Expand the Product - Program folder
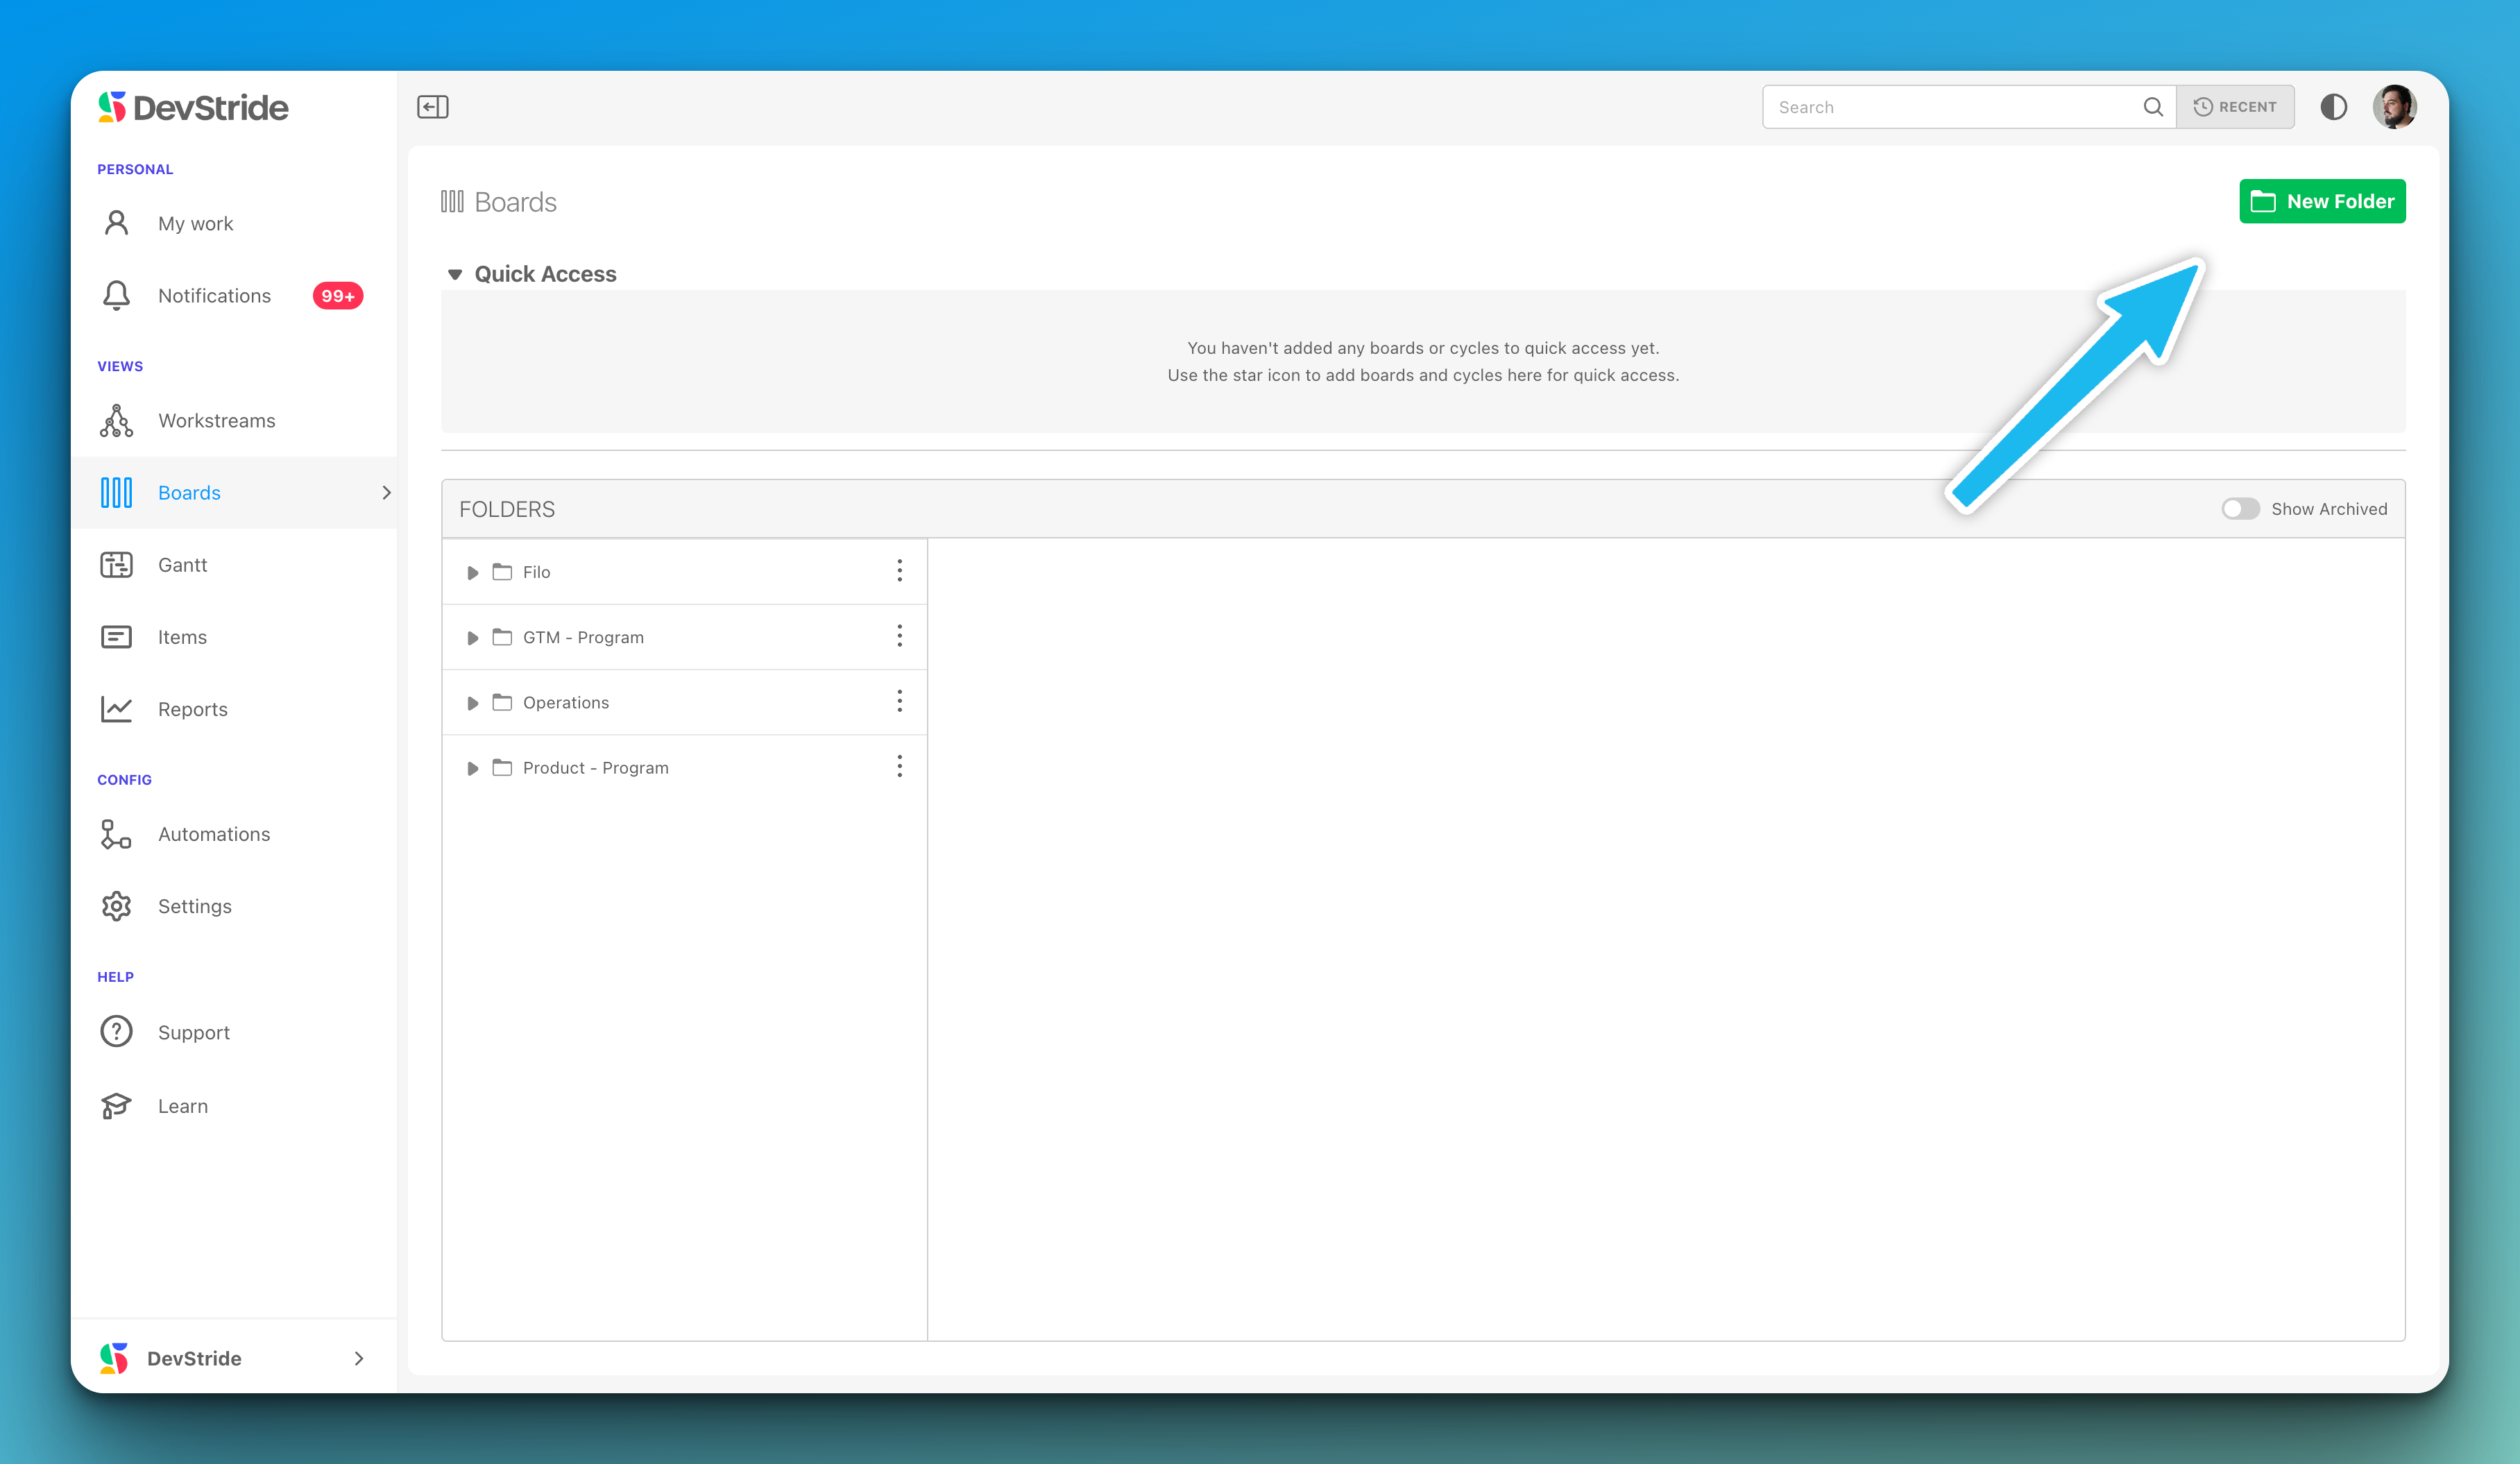This screenshot has height=1464, width=2520. pos(472,768)
